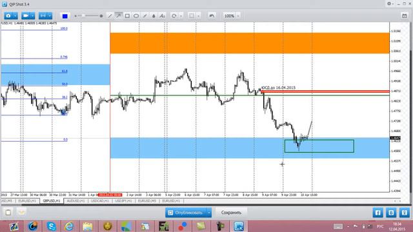Click the undo arrow button
This screenshot has width=413, height=232.
coord(212,16)
